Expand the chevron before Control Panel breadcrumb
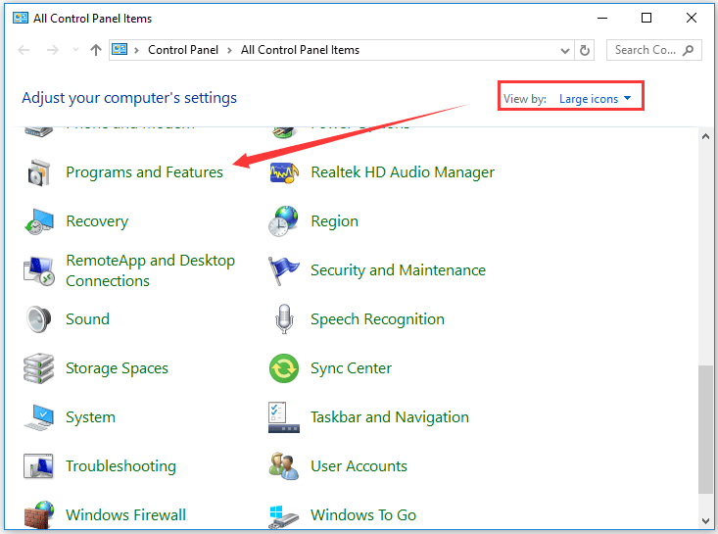 click(136, 50)
